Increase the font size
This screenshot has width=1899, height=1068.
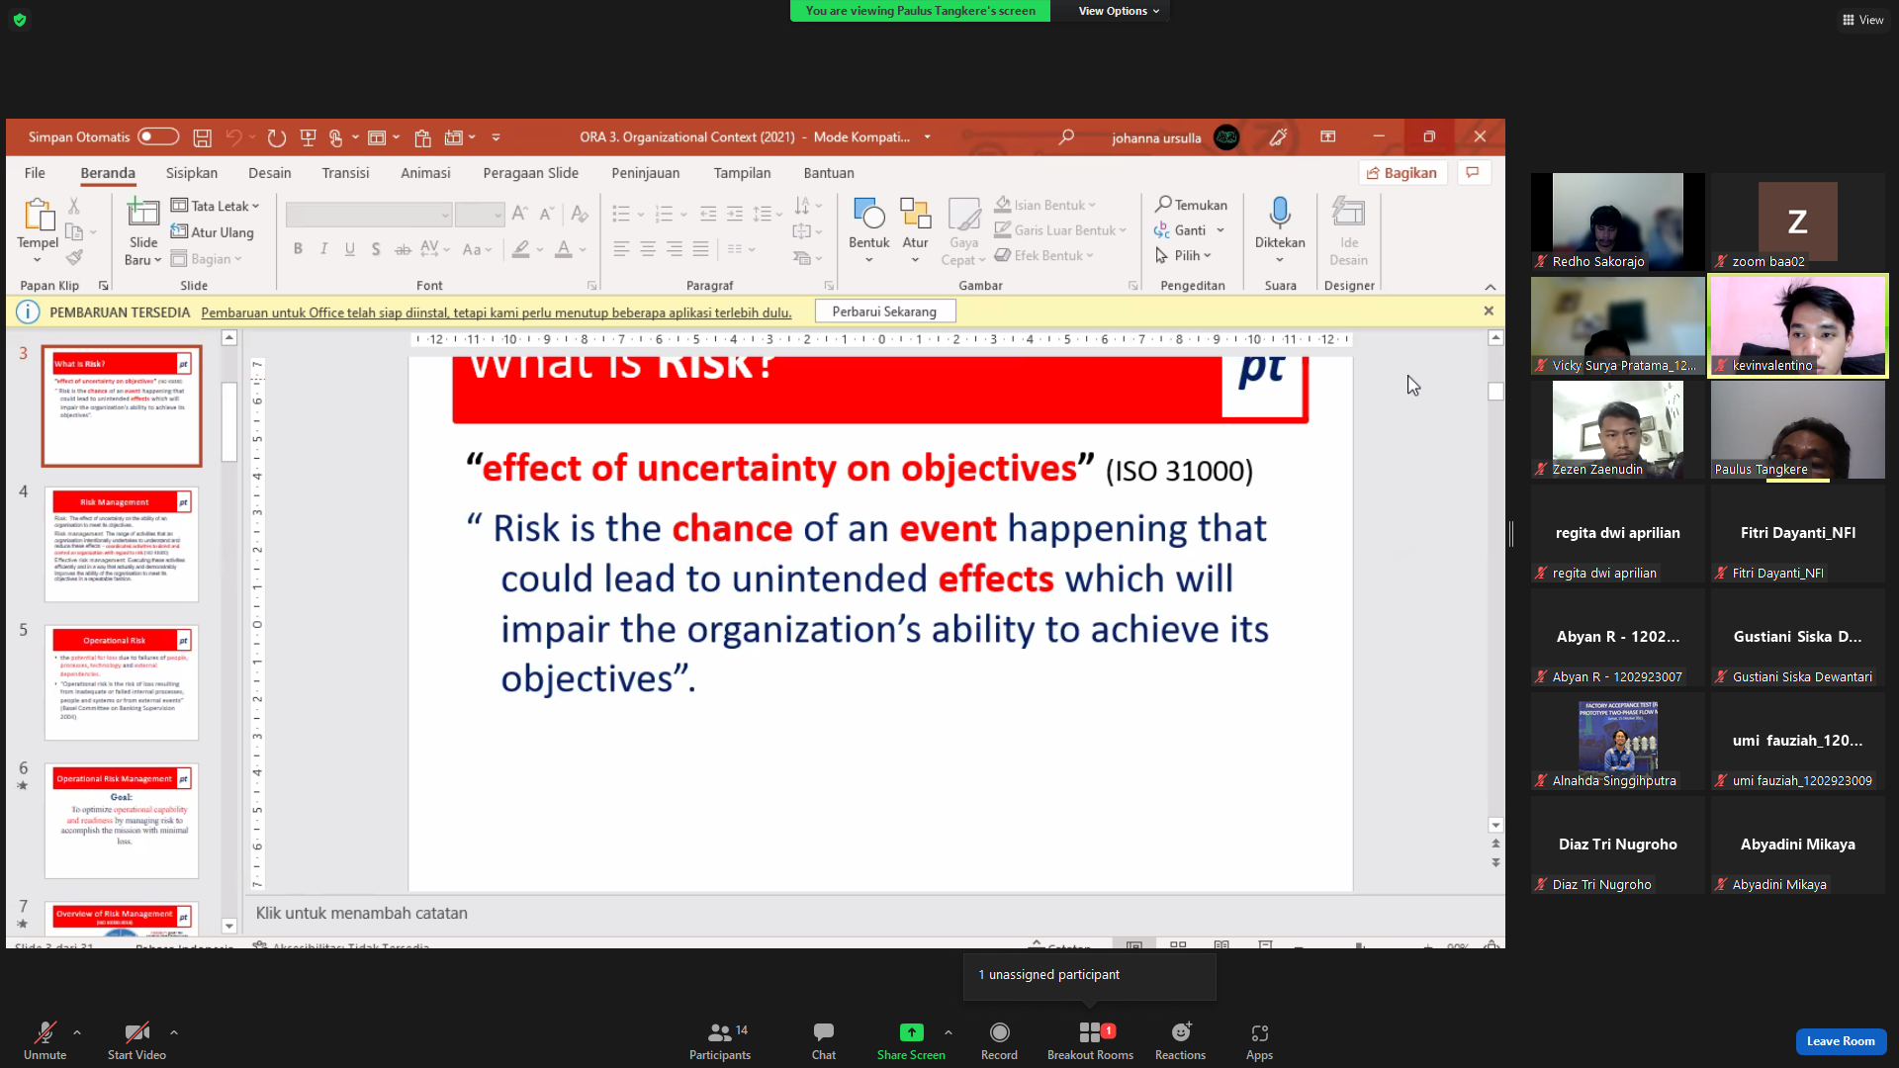[519, 214]
